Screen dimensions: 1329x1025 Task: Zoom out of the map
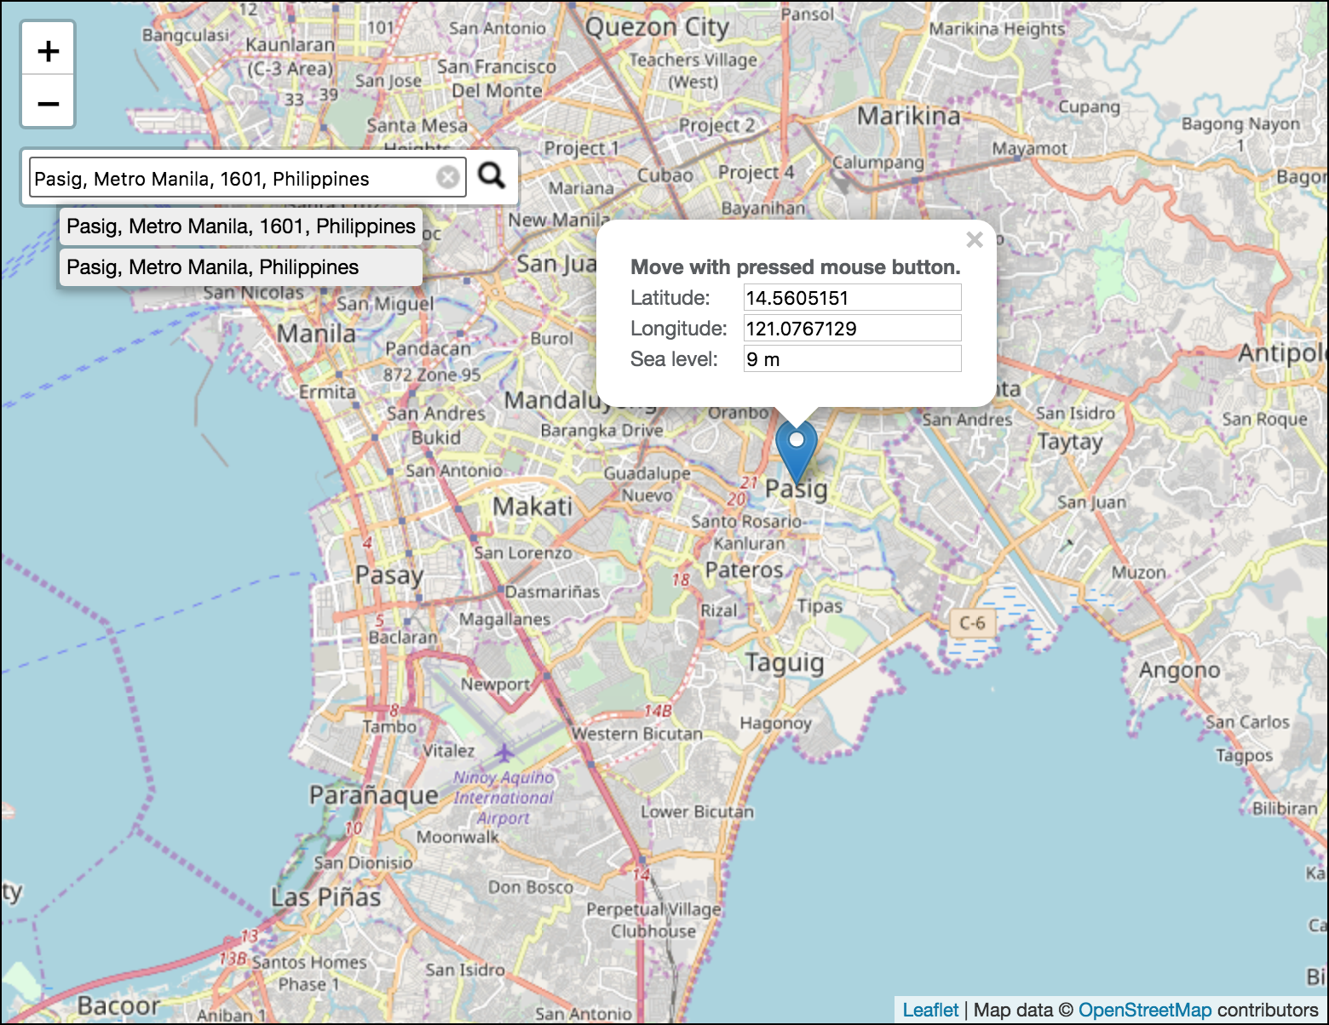(49, 103)
